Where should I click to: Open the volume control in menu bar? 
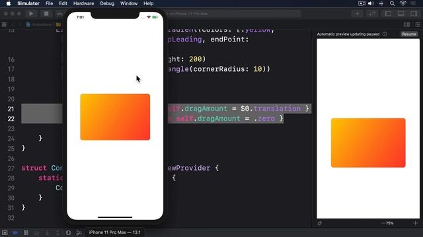pyautogui.click(x=371, y=3)
